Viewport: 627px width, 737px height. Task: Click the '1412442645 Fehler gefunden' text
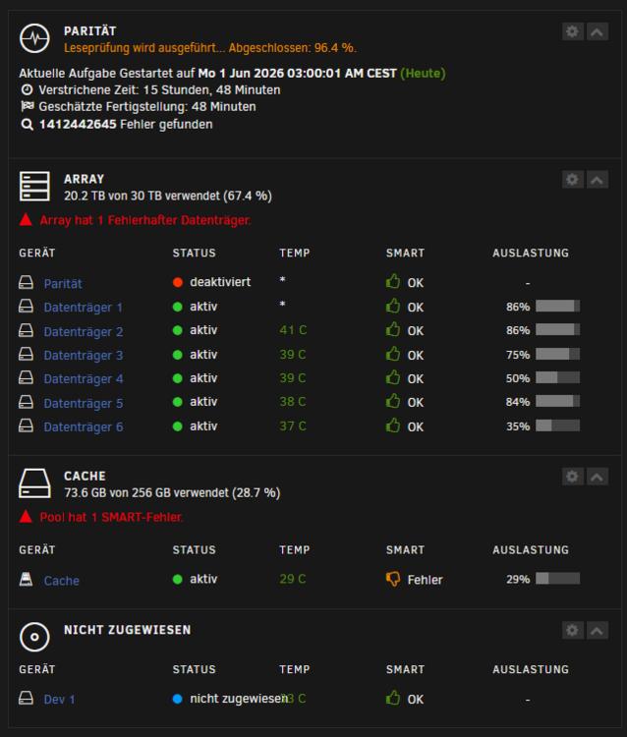point(126,125)
